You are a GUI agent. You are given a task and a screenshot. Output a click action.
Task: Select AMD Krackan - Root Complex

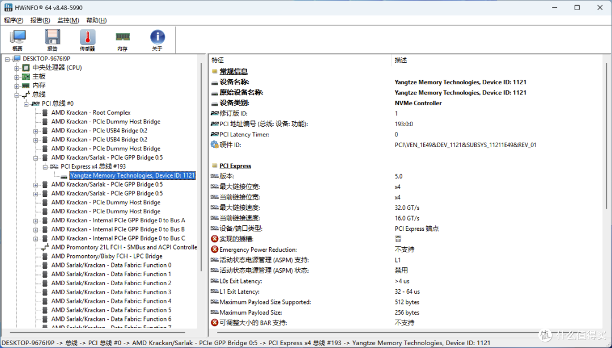tap(91, 113)
